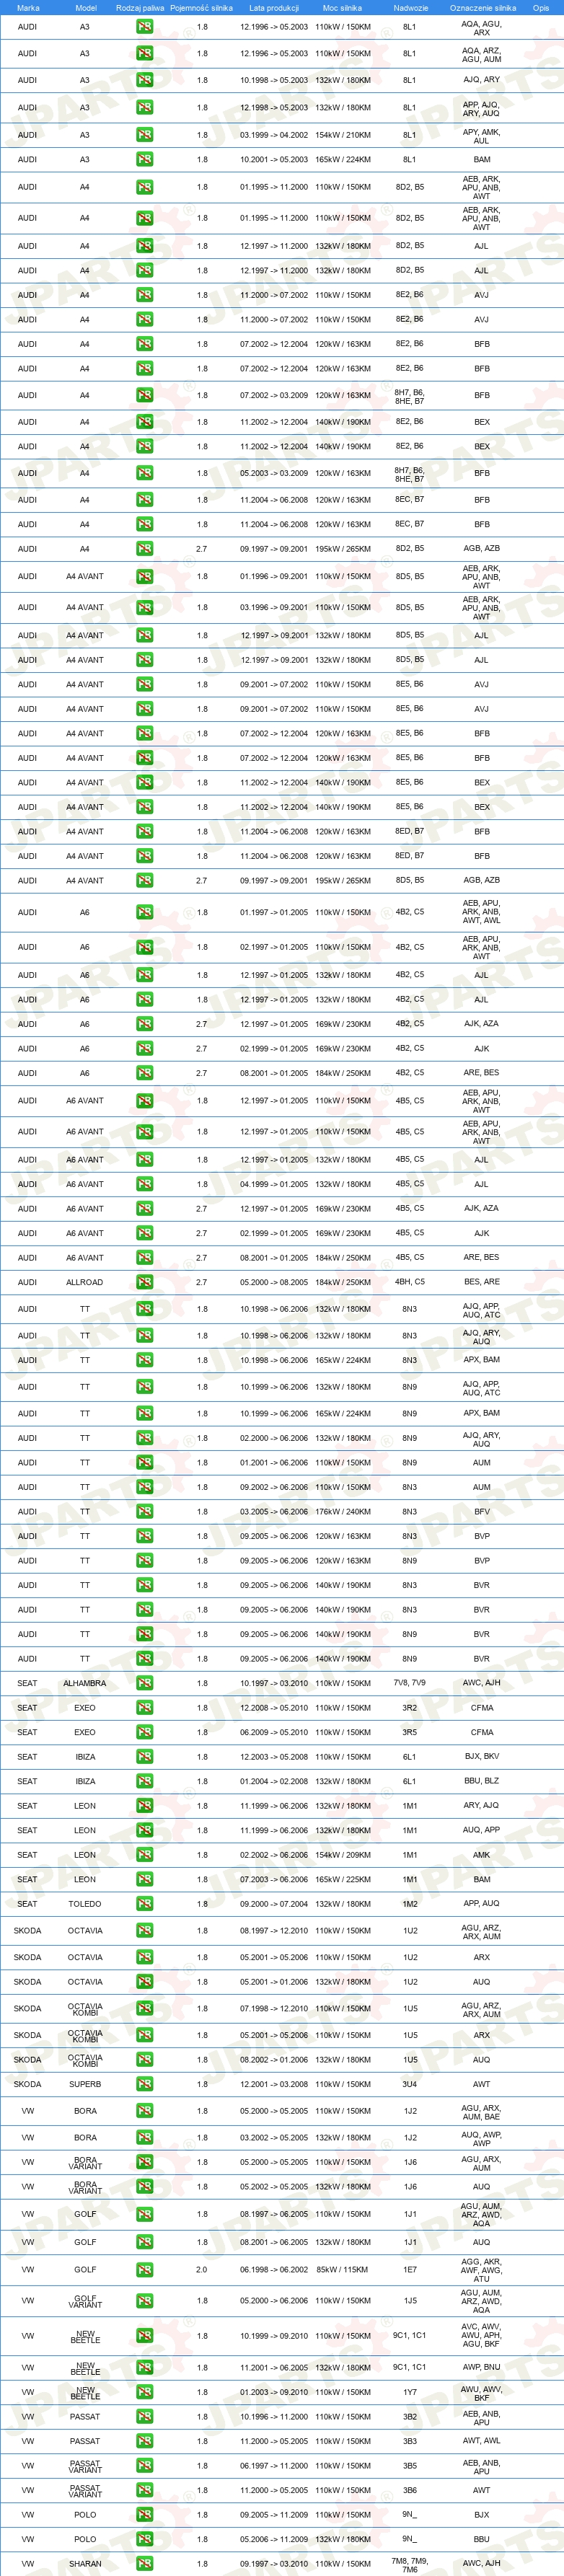Click fuel icon in Seat Exeo 3R2 row
The width and height of the screenshot is (564, 2576).
(145, 1708)
